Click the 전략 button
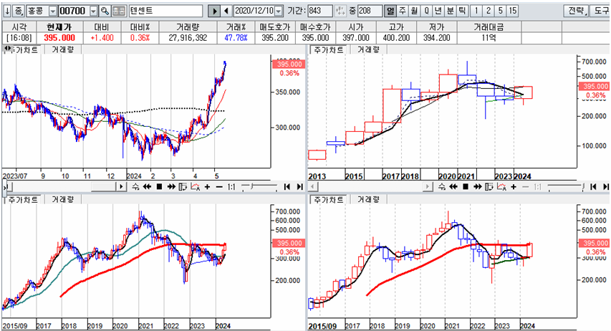Image resolution: width=611 pixels, height=331 pixels. [x=575, y=11]
